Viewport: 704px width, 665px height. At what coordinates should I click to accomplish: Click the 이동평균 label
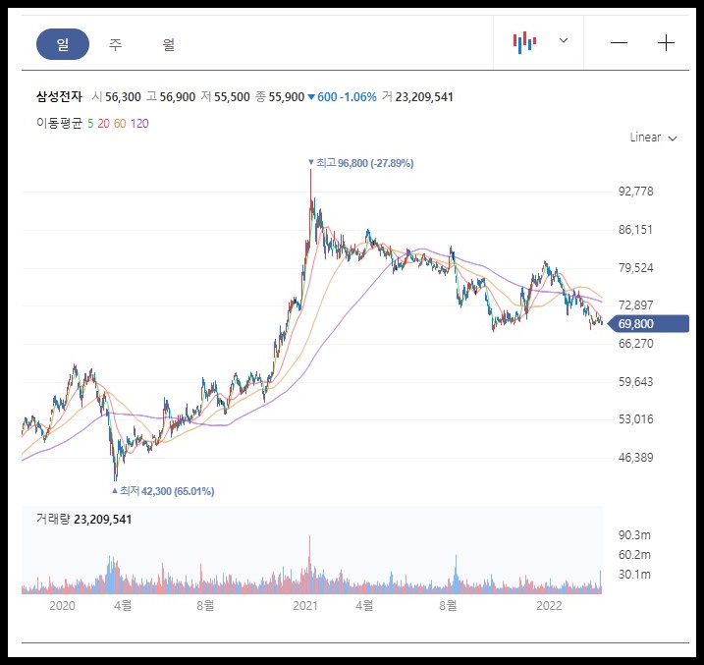tap(59, 124)
